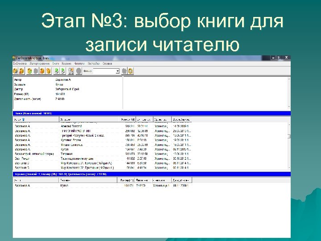
Task: Click the Корзина panel blue header bar
Action: click(152, 174)
